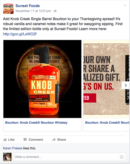Image resolution: width=130 pixels, height=164 pixels.
Task: Click the thumbs-up Like icon
Action: [x=5, y=139]
